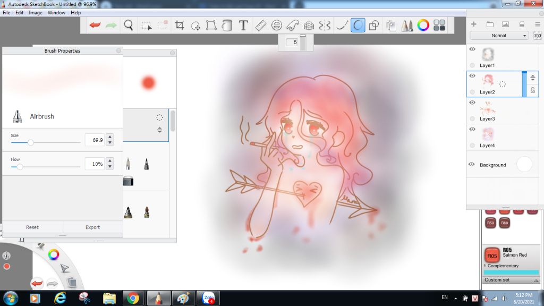Open the Draw Style shapes tool

coord(373,25)
